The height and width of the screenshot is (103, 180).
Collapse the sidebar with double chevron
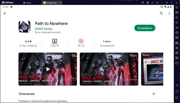[x=177, y=3]
